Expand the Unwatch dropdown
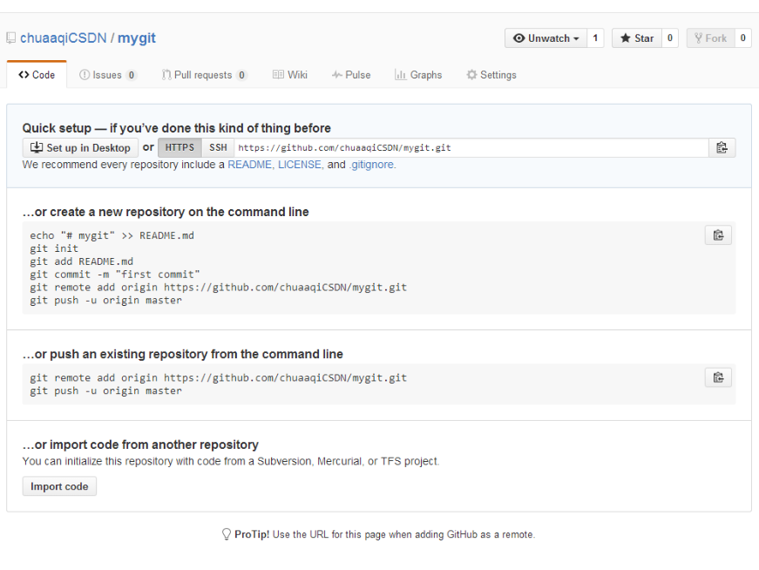759x570 pixels. (546, 38)
